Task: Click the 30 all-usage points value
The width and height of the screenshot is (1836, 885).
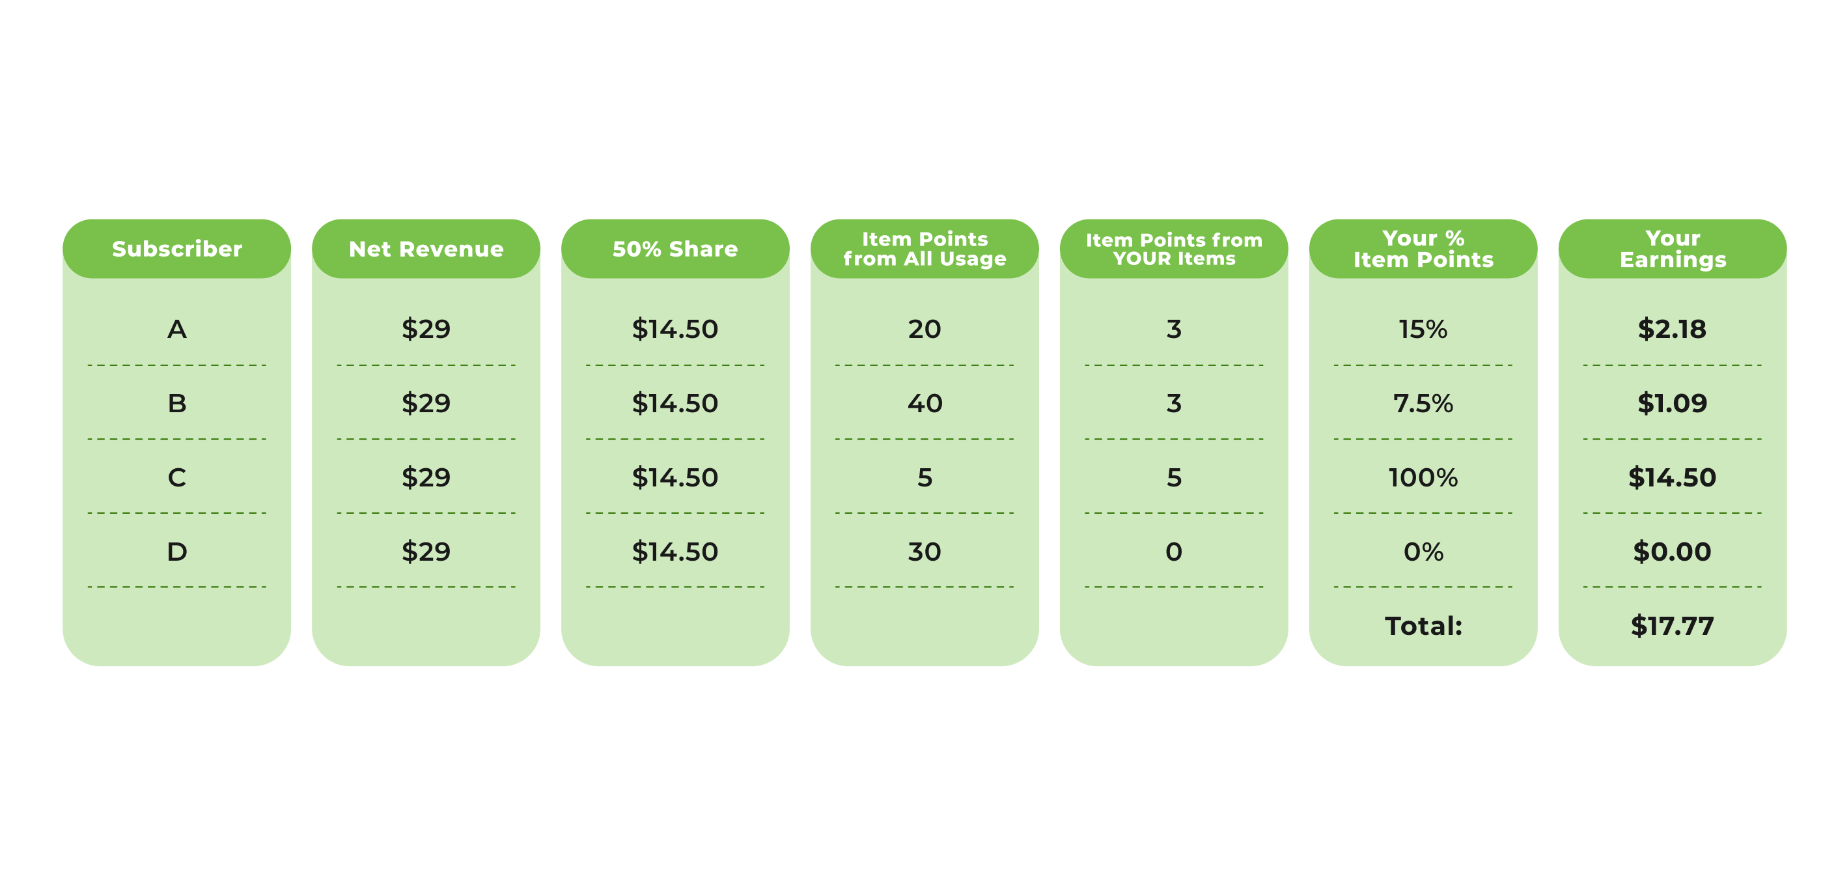Action: 925,552
